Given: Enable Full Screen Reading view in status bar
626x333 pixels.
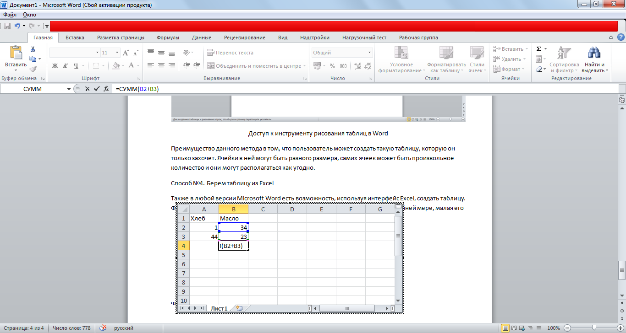Looking at the screenshot, I should [x=514, y=328].
